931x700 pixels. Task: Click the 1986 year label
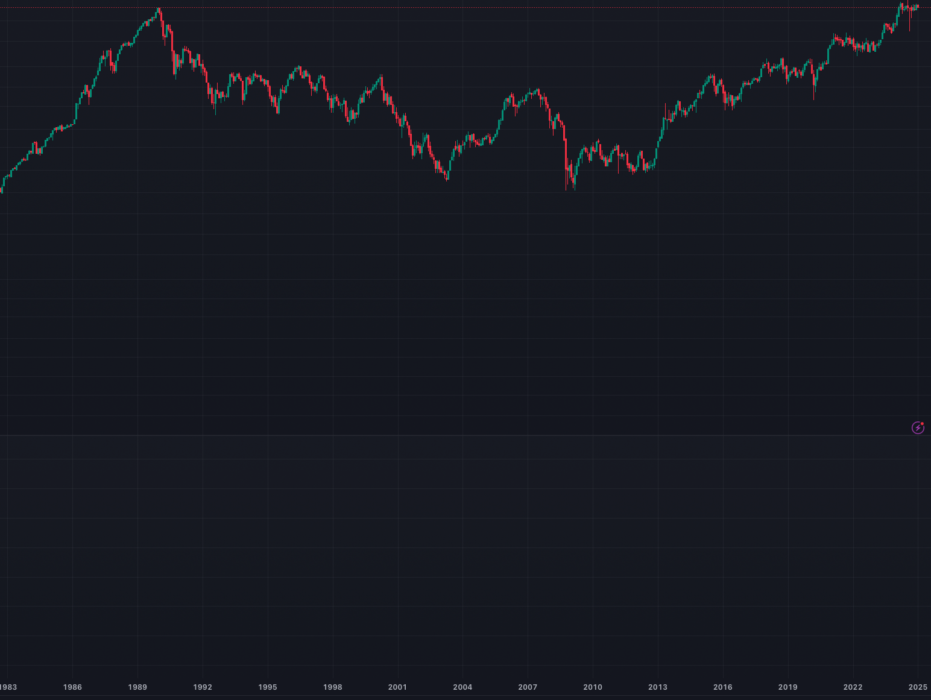(x=73, y=687)
